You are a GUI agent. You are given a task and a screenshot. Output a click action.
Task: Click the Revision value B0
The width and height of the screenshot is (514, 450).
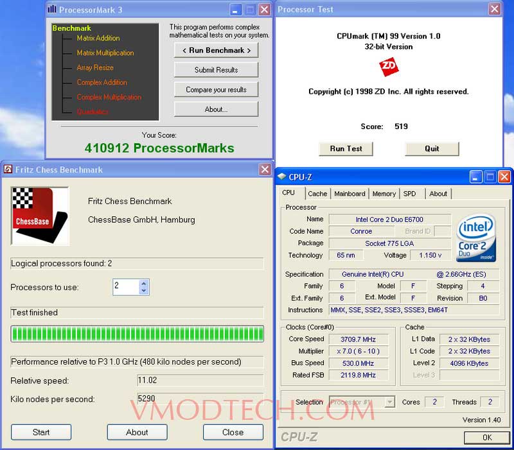pos(483,298)
